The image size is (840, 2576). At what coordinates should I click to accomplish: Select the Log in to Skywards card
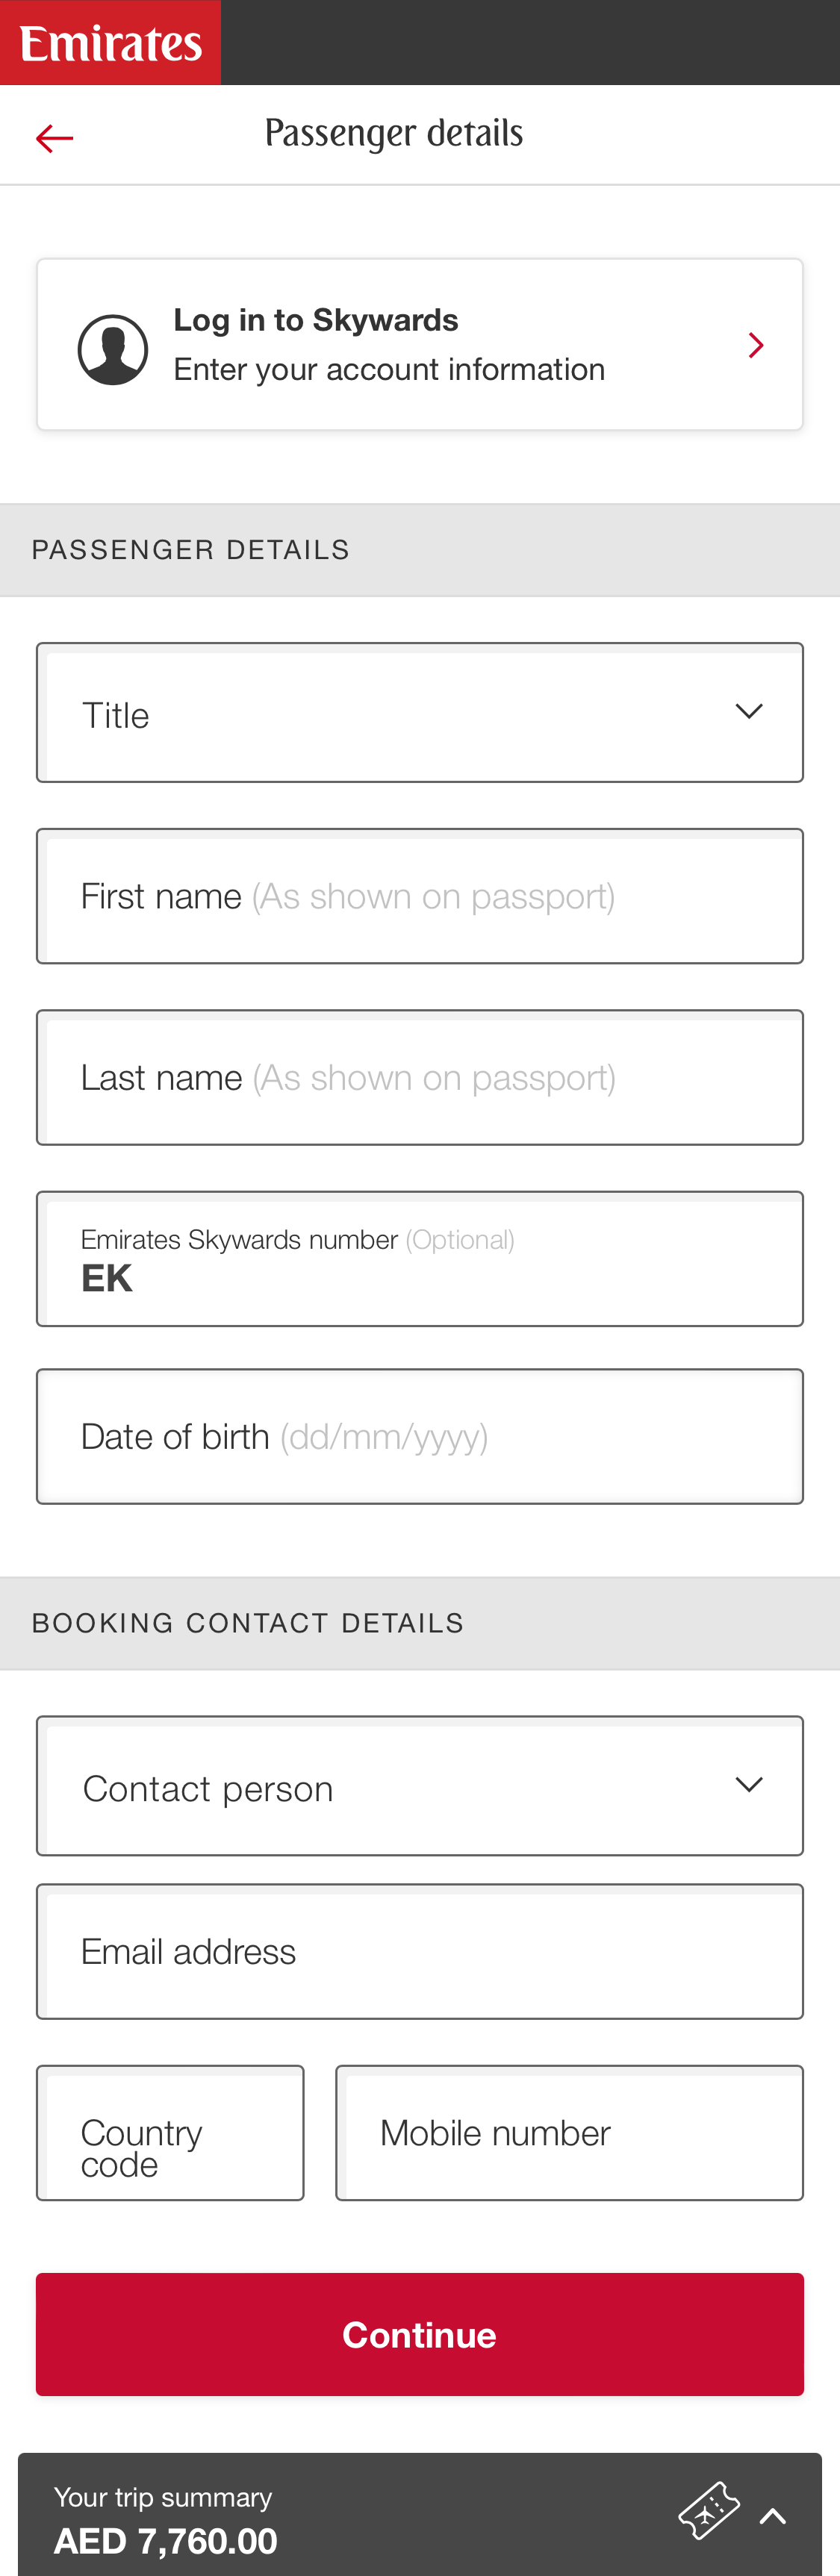tap(420, 344)
